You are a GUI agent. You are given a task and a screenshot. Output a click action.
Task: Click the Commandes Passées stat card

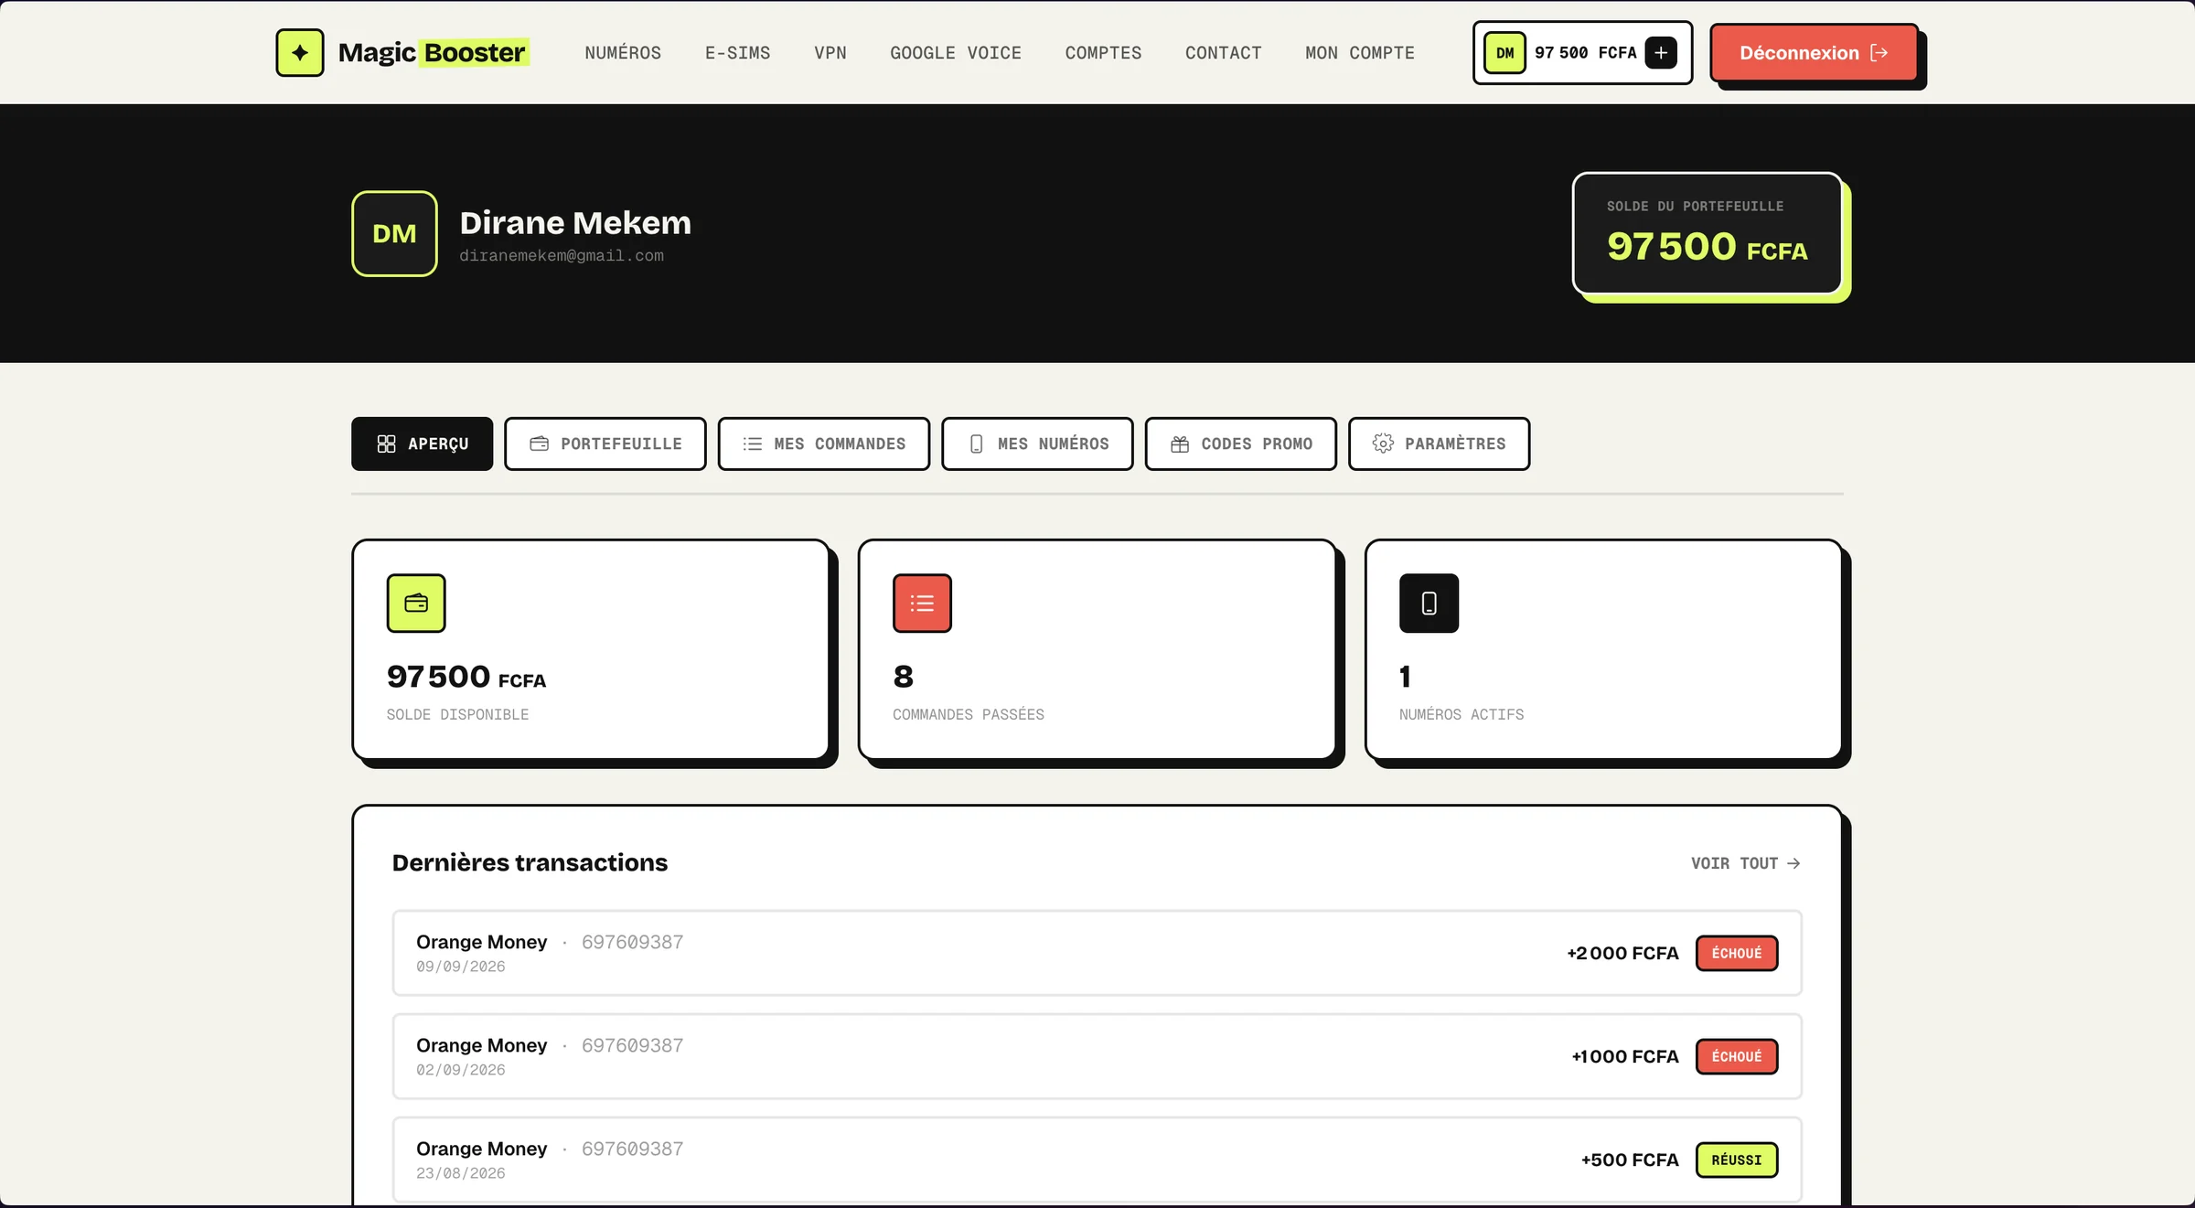pos(1097,649)
